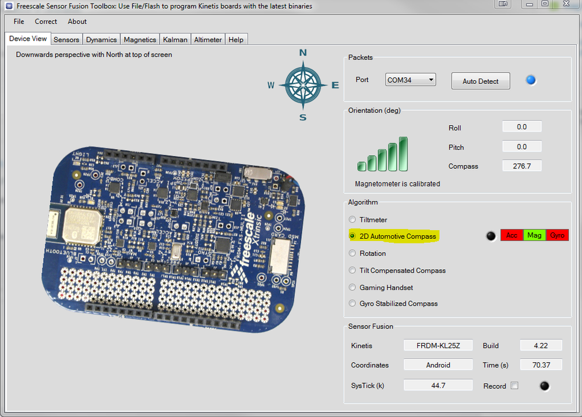Viewport: 582px width, 417px height.
Task: Click the red Gyro sensor indicator
Action: [x=557, y=235]
